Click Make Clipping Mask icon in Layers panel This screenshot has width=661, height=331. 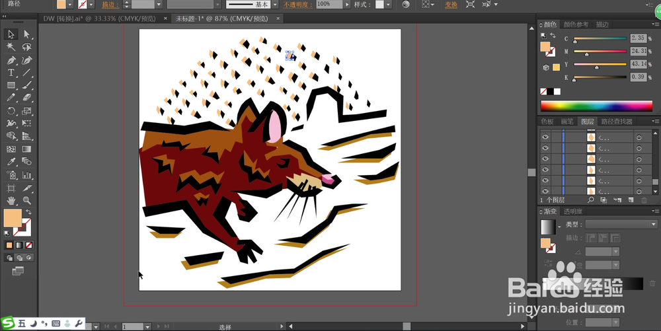coord(603,200)
